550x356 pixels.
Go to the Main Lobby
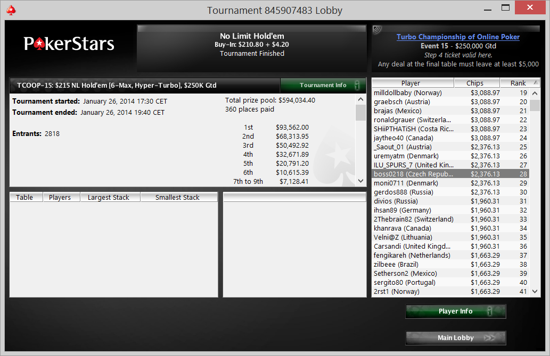[456, 338]
